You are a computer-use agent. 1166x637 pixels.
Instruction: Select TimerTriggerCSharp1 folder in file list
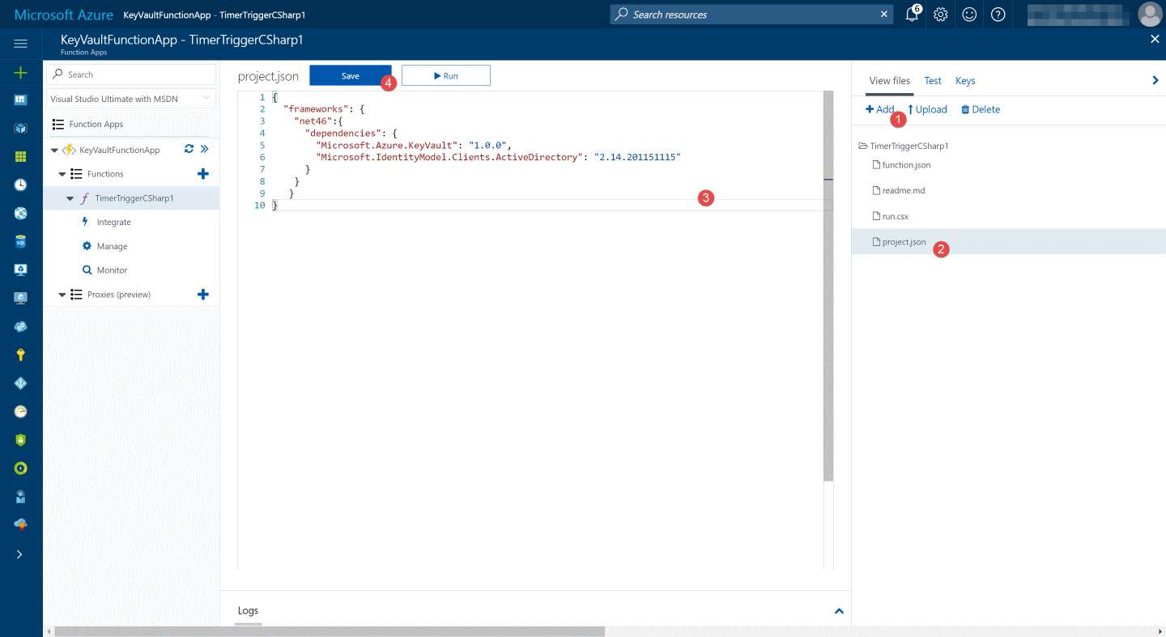(904, 147)
